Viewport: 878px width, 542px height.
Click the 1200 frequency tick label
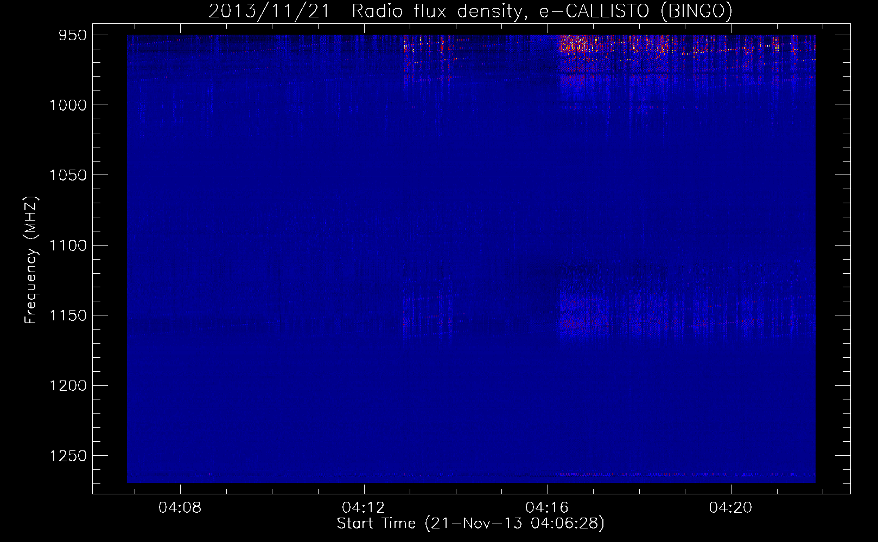[68, 385]
